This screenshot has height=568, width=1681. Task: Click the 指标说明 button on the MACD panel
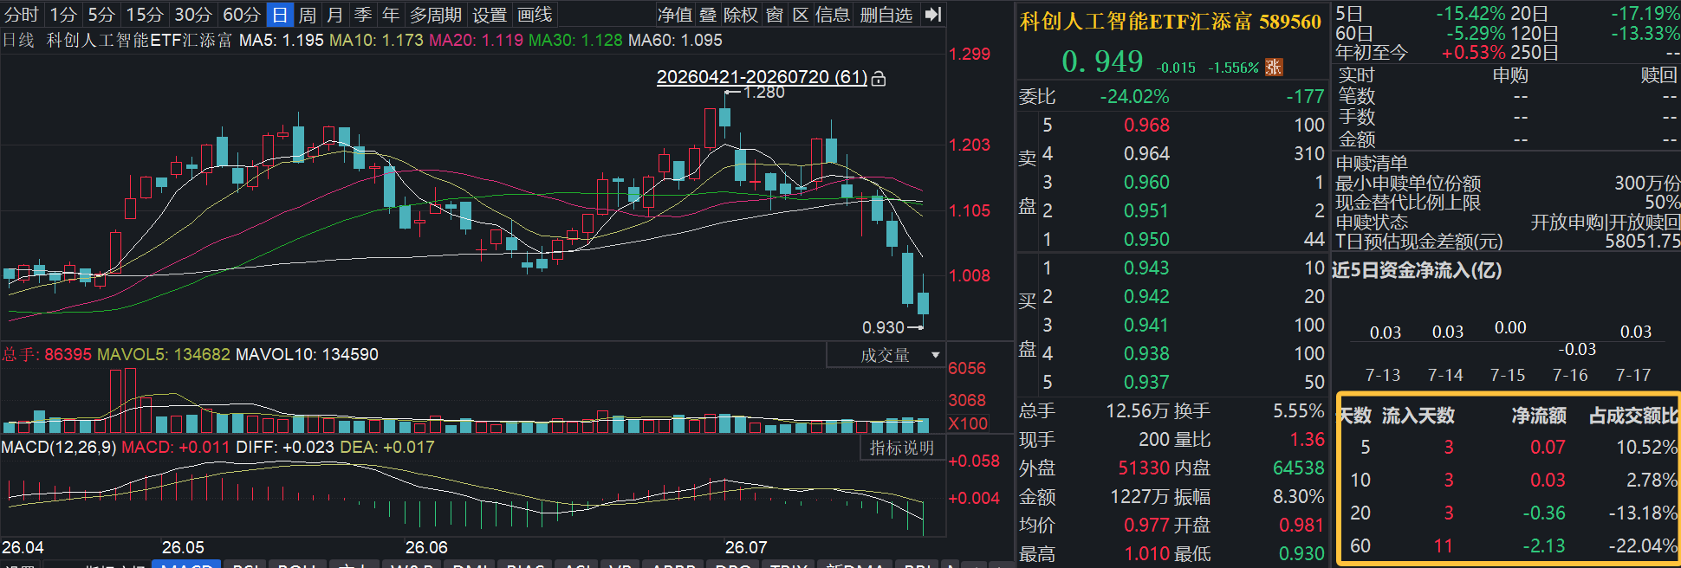pos(902,448)
